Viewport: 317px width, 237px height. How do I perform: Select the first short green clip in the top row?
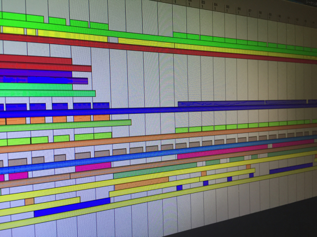(14, 16)
